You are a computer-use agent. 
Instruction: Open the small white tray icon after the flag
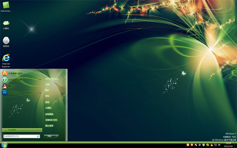coord(199,145)
